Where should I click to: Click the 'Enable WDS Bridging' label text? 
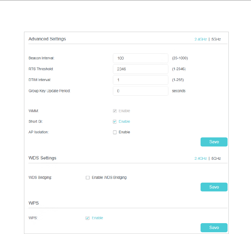click(109, 178)
